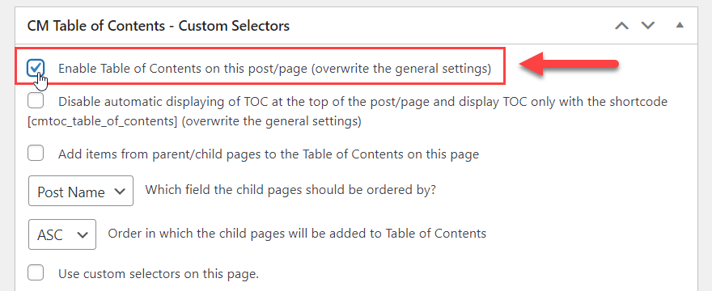Click the [cmtoc_table_of_contents] shortcode text
This screenshot has height=291, width=712.
[102, 122]
